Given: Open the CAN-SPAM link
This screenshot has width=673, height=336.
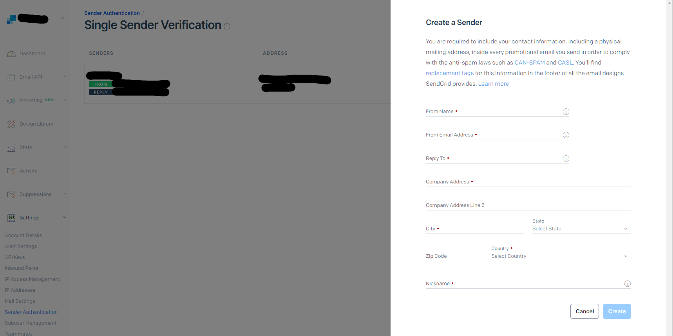Looking at the screenshot, I should (530, 62).
